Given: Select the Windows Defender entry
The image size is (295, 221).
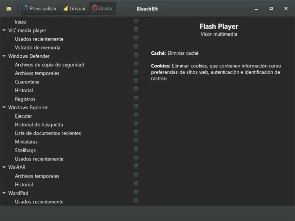Looking at the screenshot, I should point(29,56).
